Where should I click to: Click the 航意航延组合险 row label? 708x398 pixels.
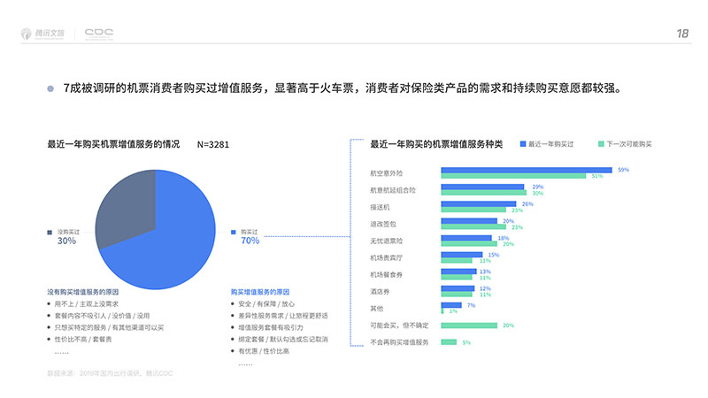click(x=393, y=190)
